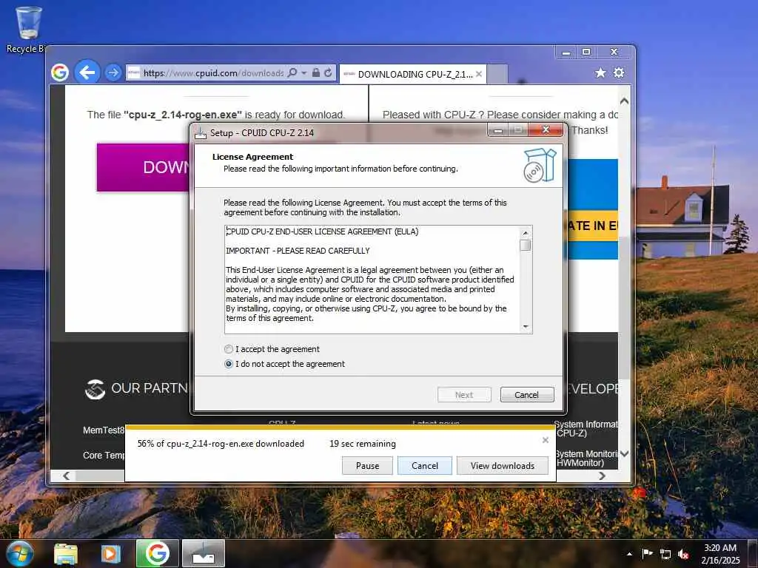The width and height of the screenshot is (758, 568).
Task: Click the yellow donate banner text
Action: [593, 226]
